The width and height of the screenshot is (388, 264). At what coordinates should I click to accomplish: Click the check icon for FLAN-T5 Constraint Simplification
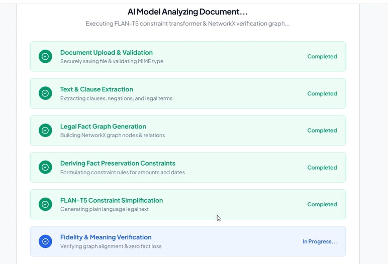point(45,204)
